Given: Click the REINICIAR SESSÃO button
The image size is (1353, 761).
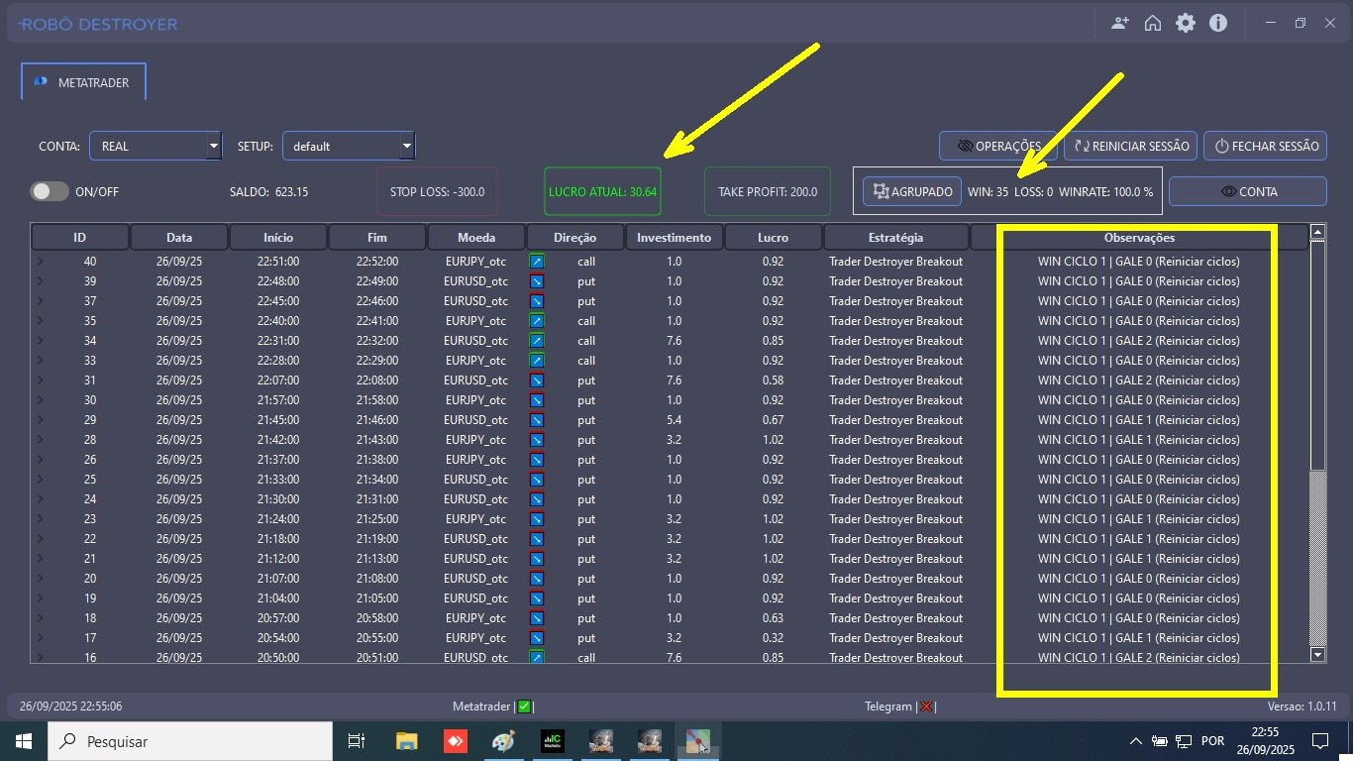Looking at the screenshot, I should pos(1130,147).
